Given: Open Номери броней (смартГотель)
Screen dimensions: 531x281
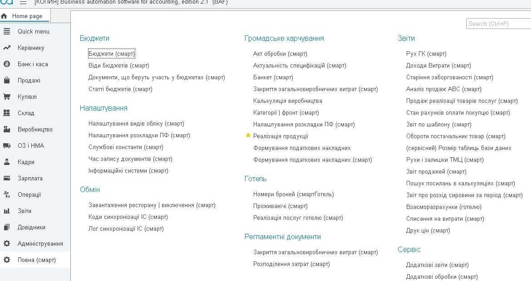Looking at the screenshot, I should tap(293, 194).
